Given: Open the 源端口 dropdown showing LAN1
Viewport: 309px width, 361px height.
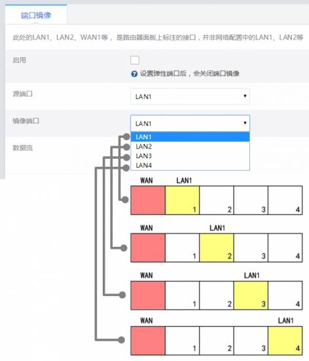Looking at the screenshot, I should pyautogui.click(x=190, y=96).
